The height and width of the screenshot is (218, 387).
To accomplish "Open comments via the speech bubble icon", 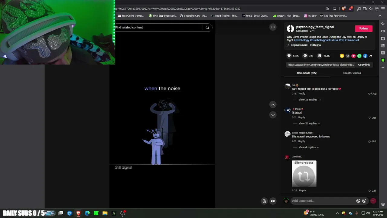I will [305, 56].
